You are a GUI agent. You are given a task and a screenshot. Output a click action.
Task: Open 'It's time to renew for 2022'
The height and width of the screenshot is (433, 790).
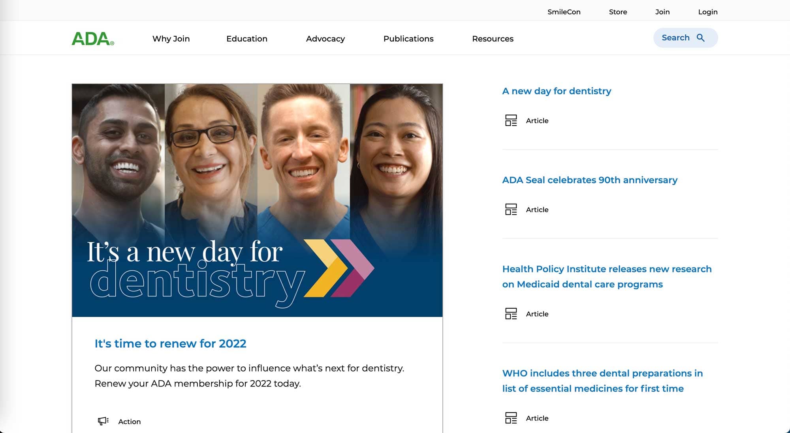[170, 343]
